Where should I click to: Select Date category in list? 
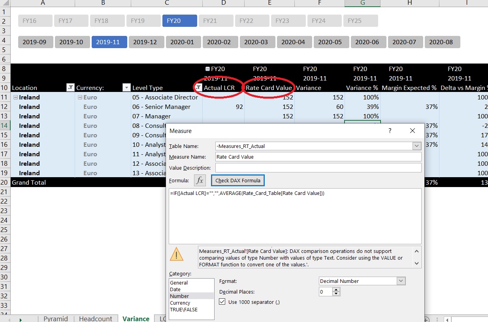click(175, 289)
